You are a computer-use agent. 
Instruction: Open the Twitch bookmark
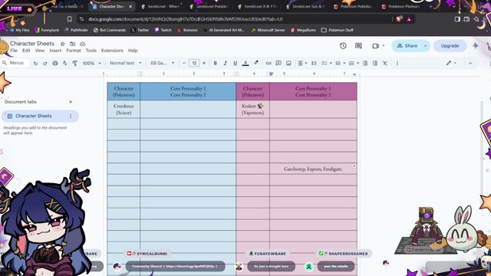pos(163,30)
